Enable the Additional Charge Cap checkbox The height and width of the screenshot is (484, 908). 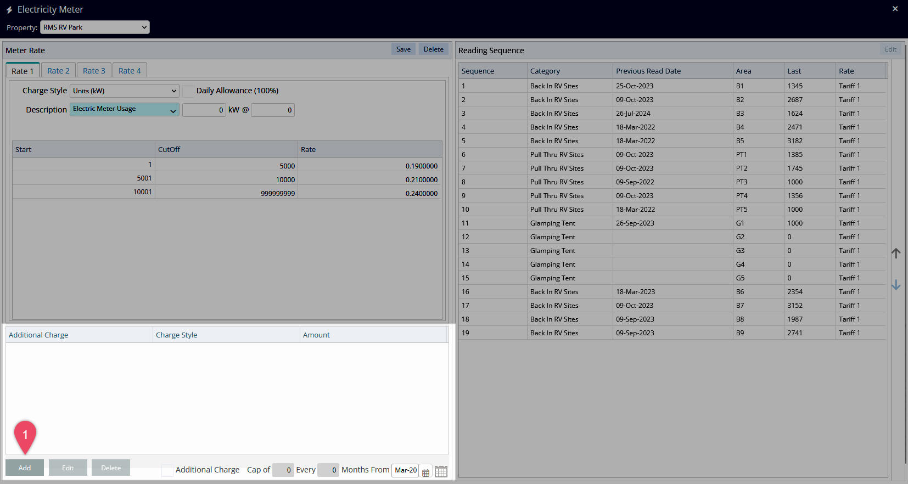[167, 470]
